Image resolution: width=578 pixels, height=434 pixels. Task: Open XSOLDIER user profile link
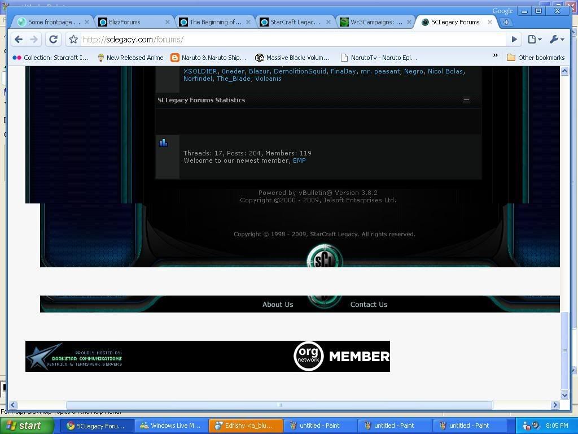tap(200, 71)
